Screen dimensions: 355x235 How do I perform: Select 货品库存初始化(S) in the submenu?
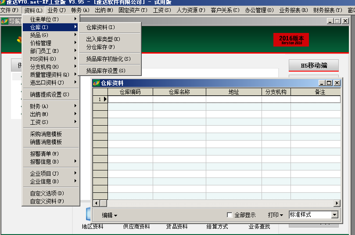(110, 59)
